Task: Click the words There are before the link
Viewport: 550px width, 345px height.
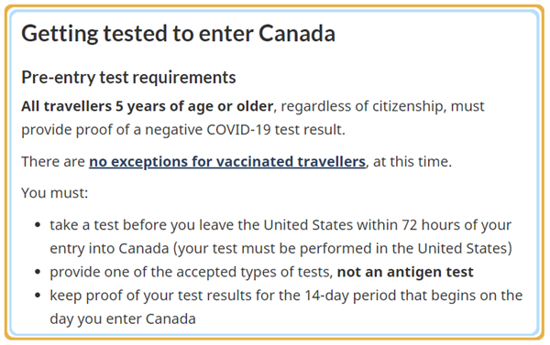Action: [53, 162]
